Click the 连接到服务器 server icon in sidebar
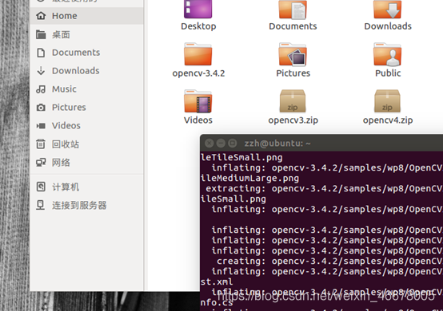Image resolution: width=443 pixels, height=311 pixels. (41, 205)
